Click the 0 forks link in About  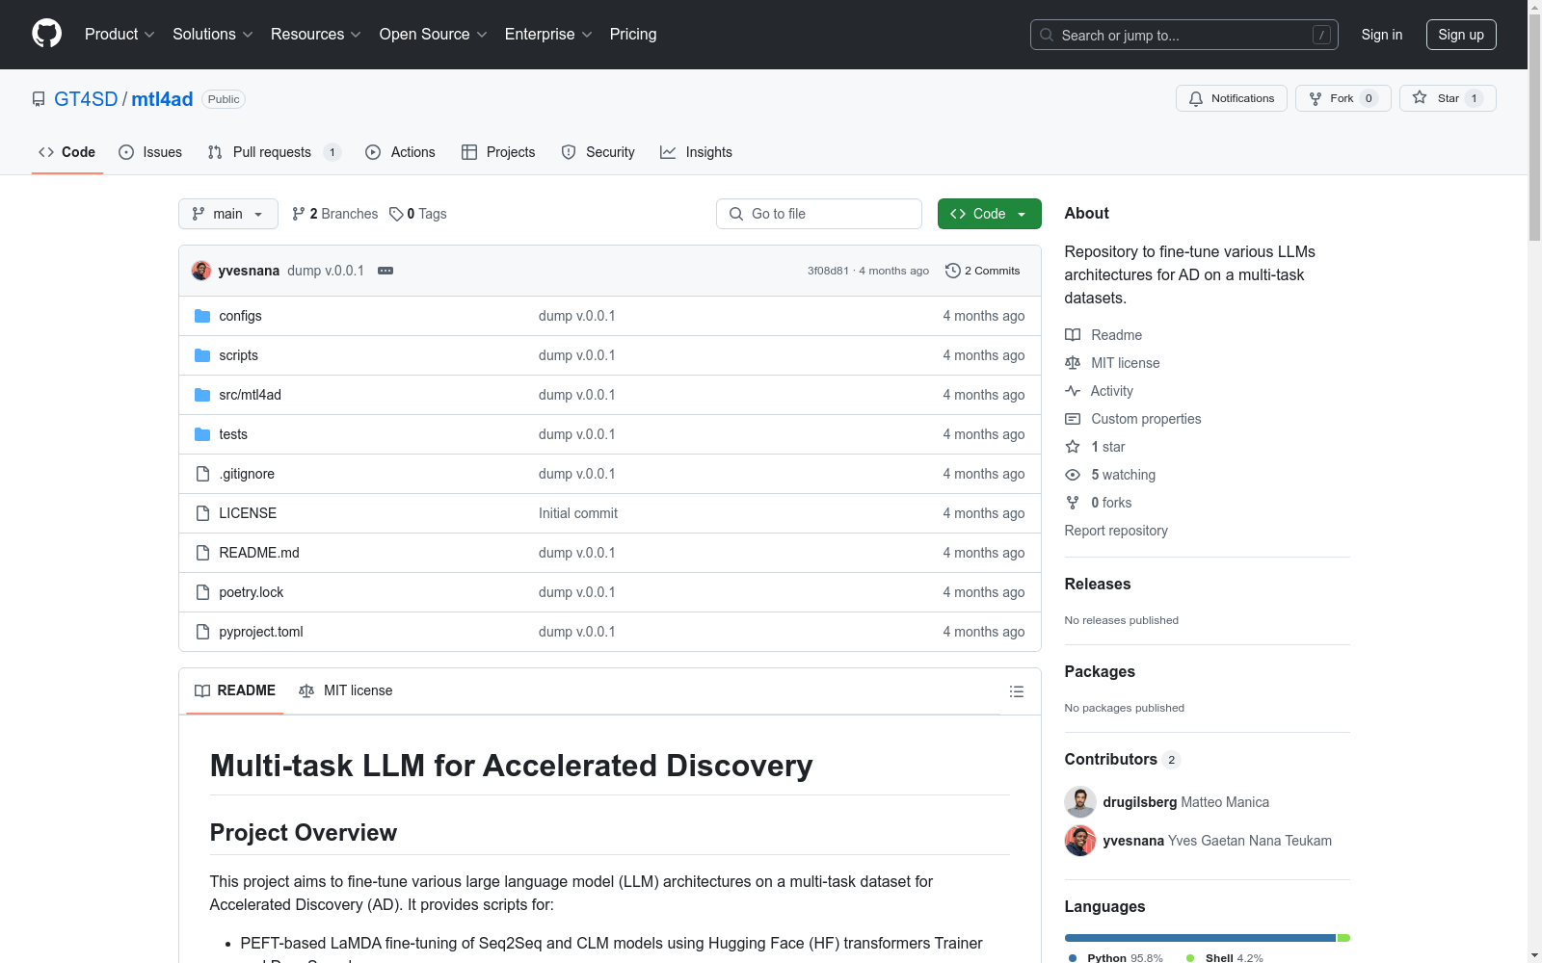pyautogui.click(x=1111, y=503)
